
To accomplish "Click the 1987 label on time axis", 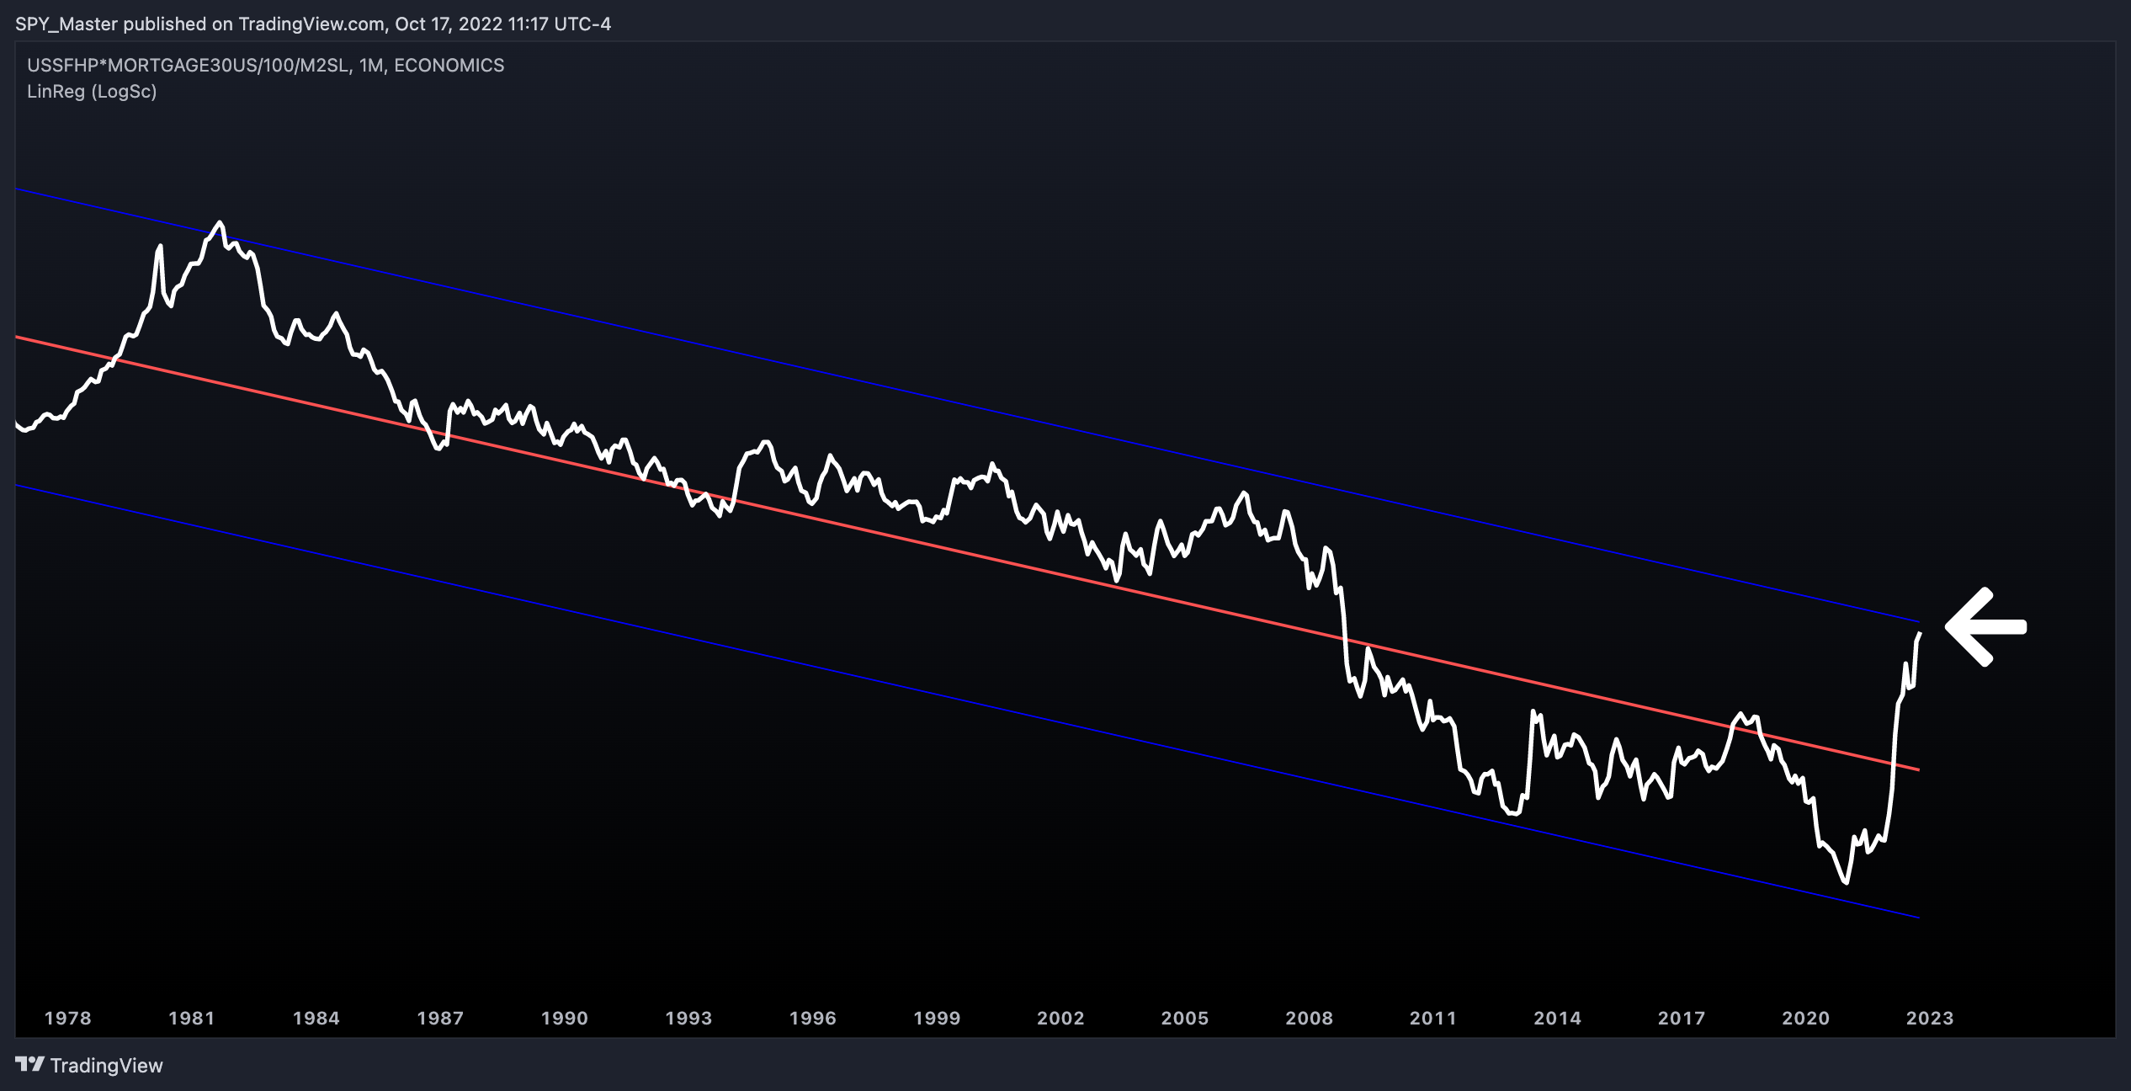I will 440,1019.
